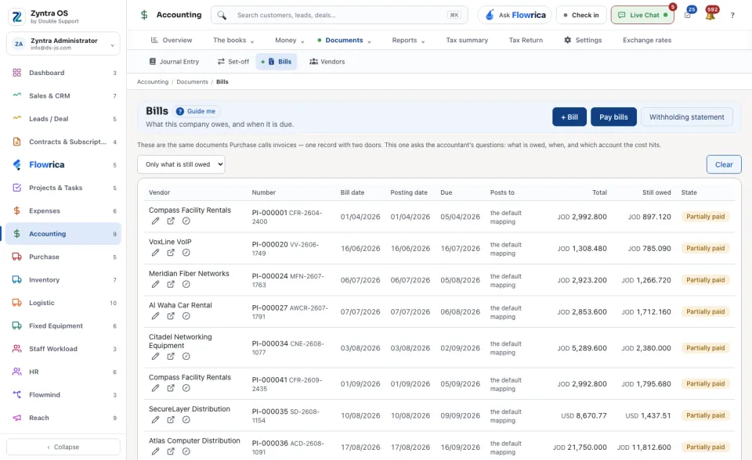Open the tasks icon showing 25 badge
The height and width of the screenshot is (460, 752).
coord(688,15)
